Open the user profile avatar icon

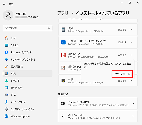click(8, 15)
